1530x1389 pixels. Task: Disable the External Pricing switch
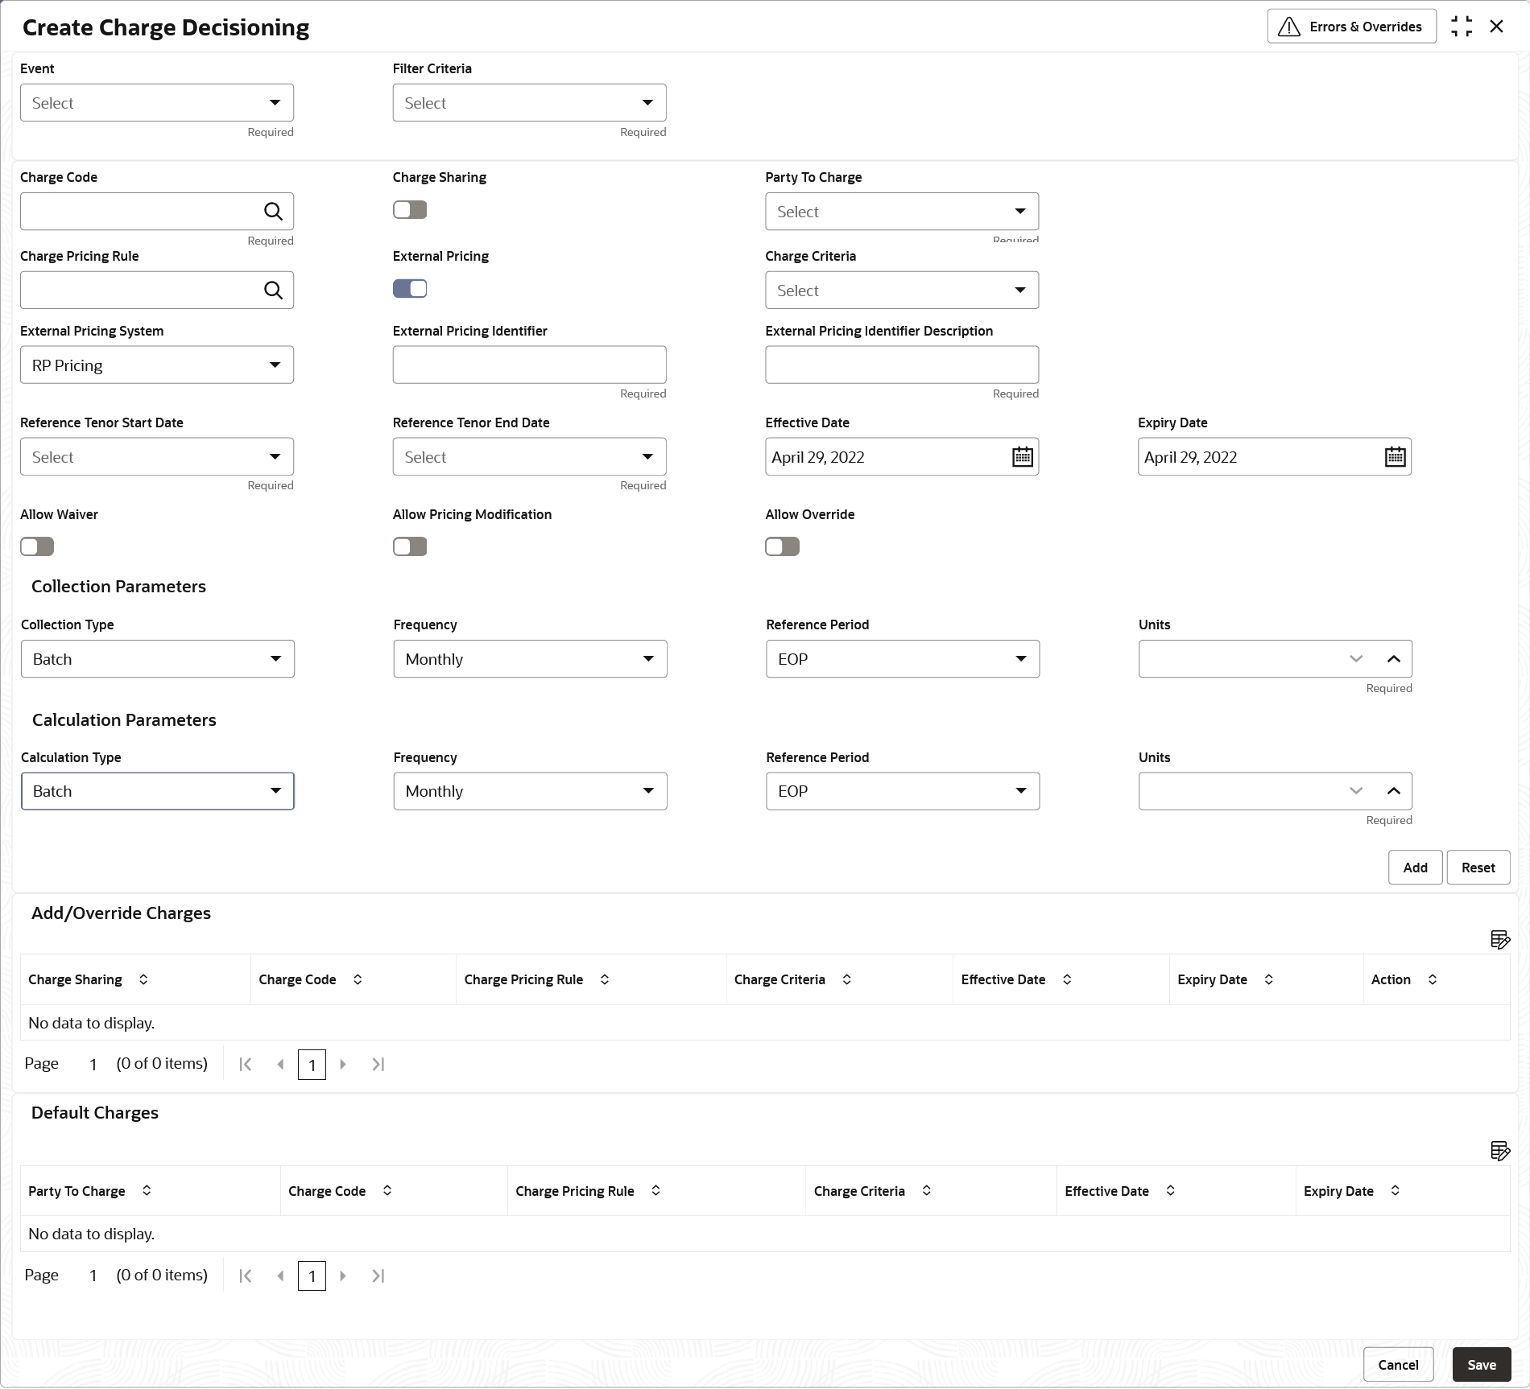[x=410, y=289]
